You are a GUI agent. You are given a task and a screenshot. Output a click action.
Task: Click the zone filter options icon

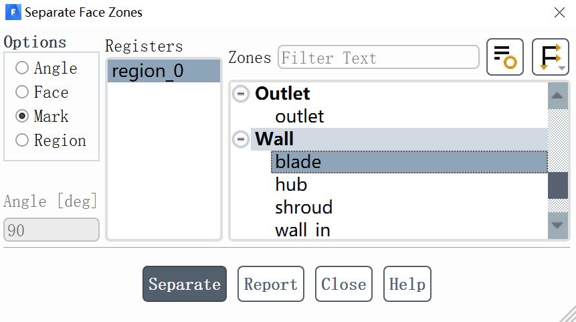click(x=504, y=57)
